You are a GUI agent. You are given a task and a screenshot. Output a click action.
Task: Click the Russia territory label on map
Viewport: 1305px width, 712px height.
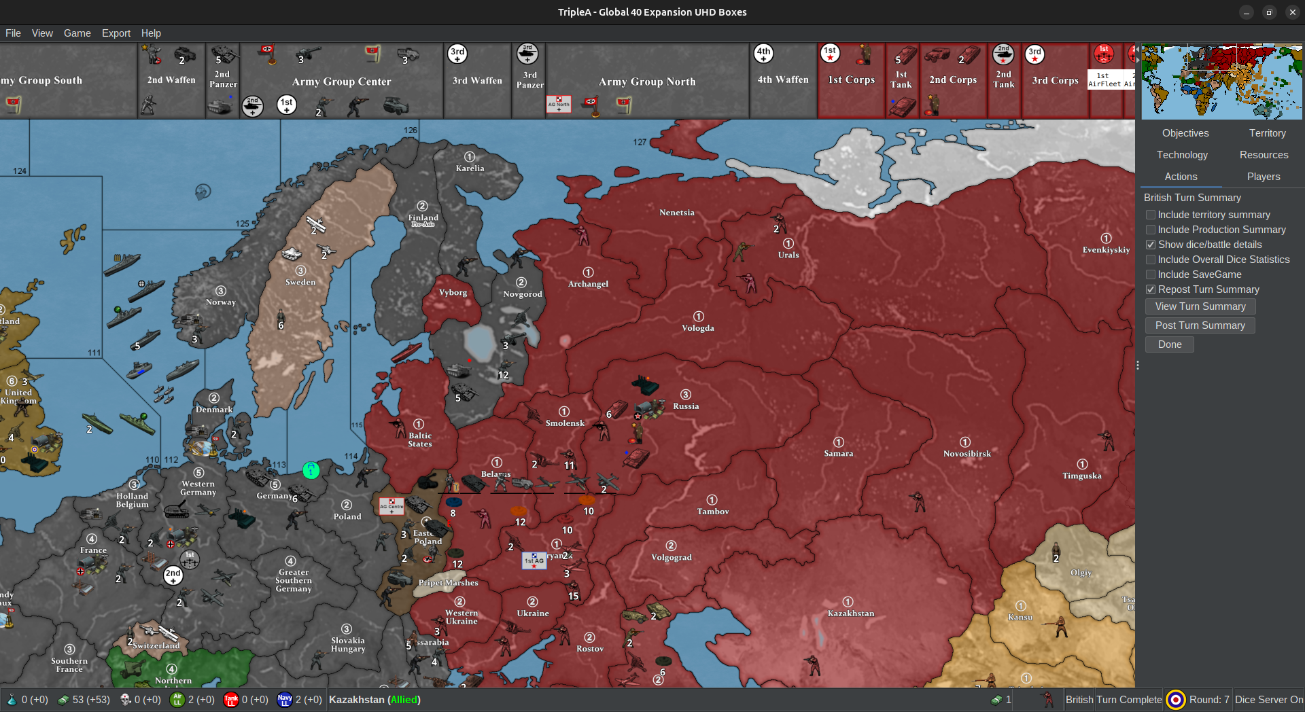(686, 406)
